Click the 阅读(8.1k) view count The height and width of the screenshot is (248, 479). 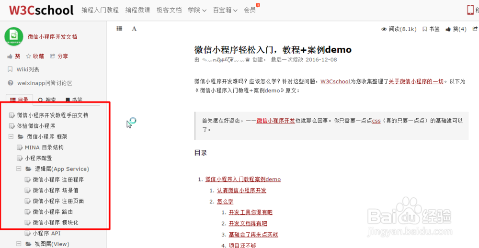(x=399, y=29)
